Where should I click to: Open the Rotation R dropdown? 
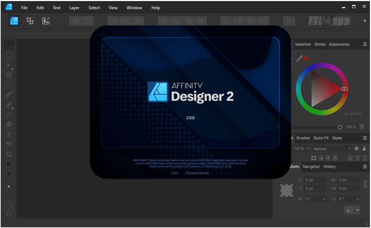pyautogui.click(x=324, y=199)
